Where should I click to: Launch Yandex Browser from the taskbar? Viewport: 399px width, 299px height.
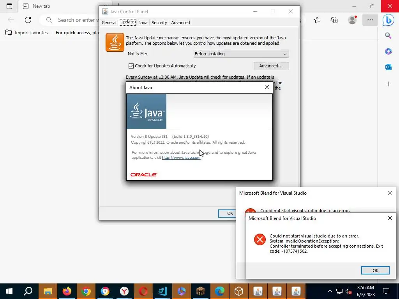pos(124,291)
